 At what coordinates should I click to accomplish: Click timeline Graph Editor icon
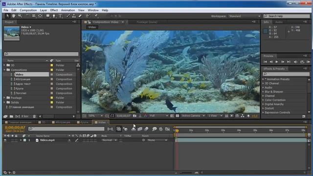click(x=167, y=129)
